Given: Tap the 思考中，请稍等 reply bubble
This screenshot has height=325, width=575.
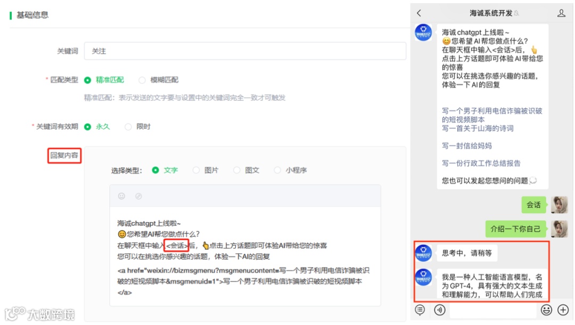Looking at the screenshot, I should coord(467,253).
